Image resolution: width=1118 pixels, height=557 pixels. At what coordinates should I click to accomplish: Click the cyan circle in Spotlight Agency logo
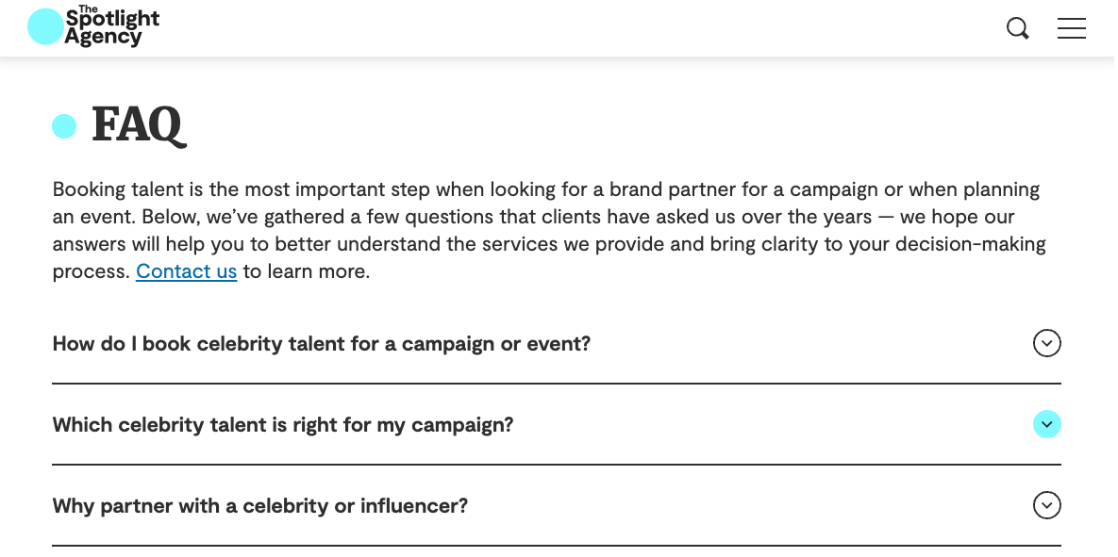(x=44, y=27)
